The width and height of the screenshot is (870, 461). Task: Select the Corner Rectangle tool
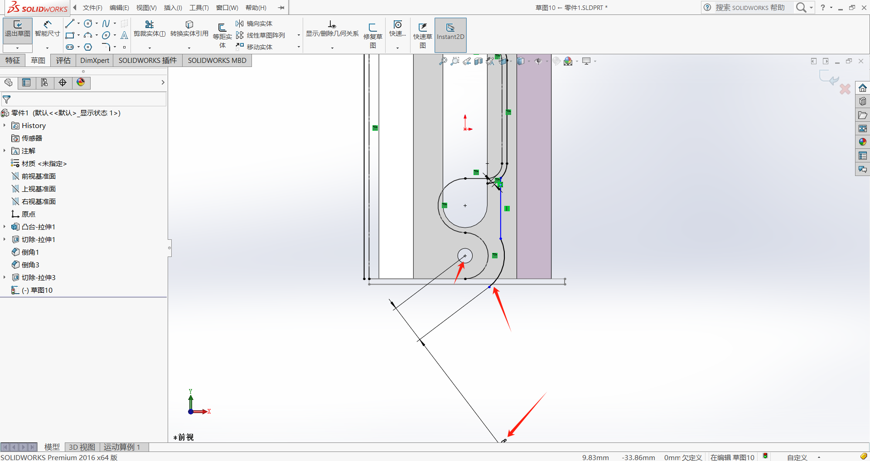coord(69,35)
